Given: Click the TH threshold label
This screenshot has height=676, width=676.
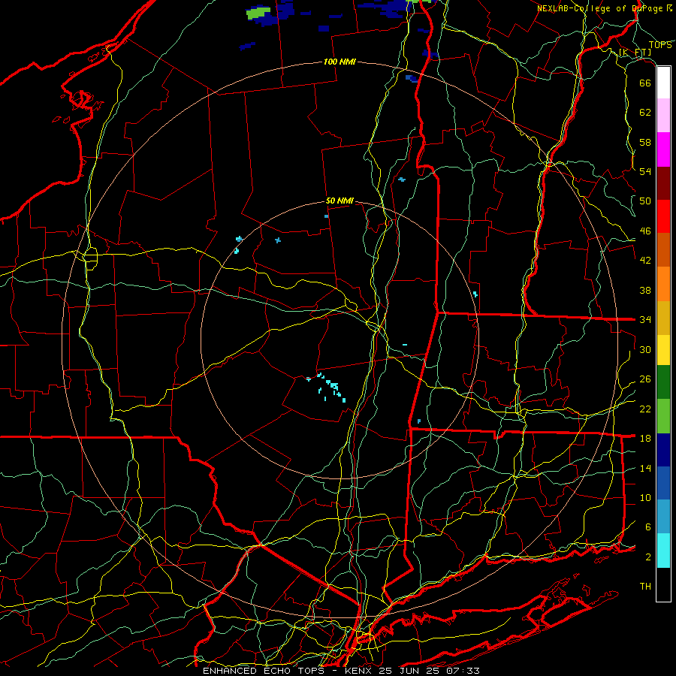Looking at the screenshot, I should 645,587.
